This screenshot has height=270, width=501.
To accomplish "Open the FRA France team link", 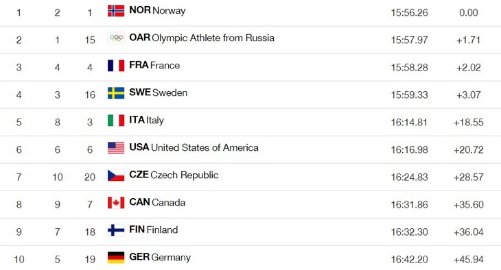I will click(x=154, y=65).
